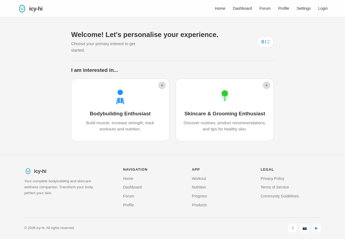Open Progress link in footer App section

click(x=199, y=196)
